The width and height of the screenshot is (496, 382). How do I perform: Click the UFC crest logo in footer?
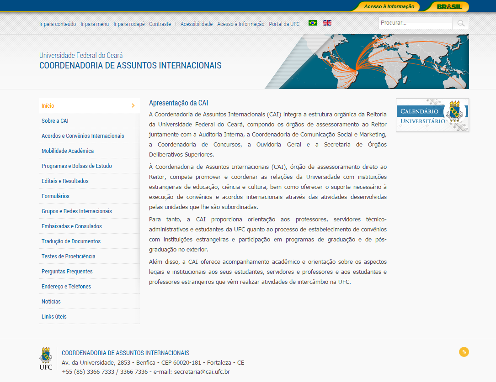point(46,358)
